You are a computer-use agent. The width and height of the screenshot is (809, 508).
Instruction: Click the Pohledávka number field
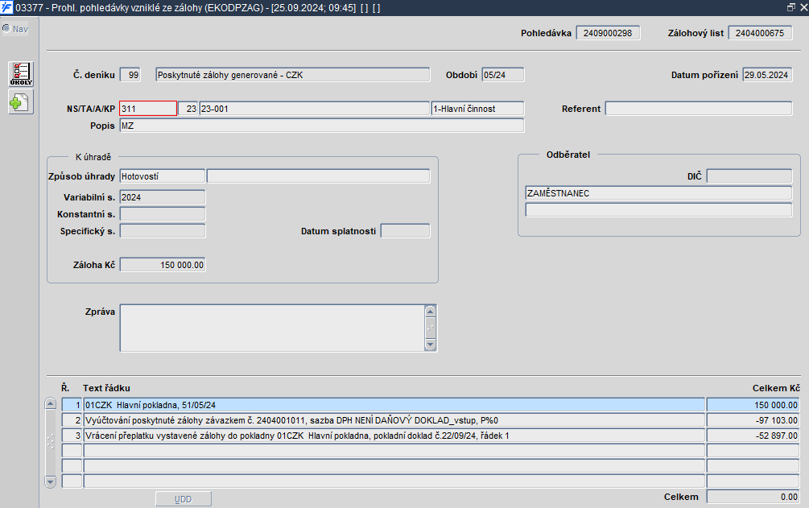[608, 32]
